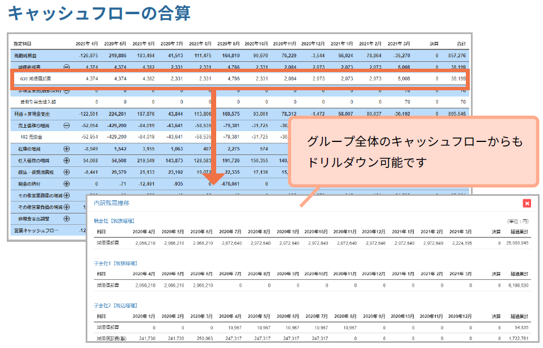Click the 224,261 value in 利益+非現金支出 row

click(x=117, y=114)
